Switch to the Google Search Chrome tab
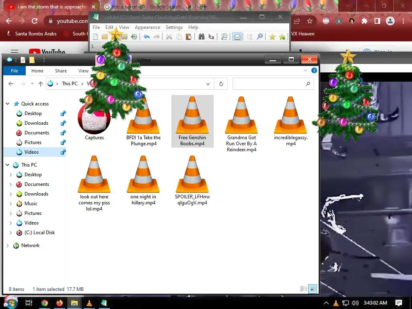412x309 pixels. [147, 7]
